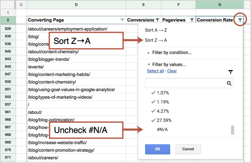251x163 pixels.
Task: Click cell /blog/content-promotion-strategy/
Action: [x=76, y=150]
